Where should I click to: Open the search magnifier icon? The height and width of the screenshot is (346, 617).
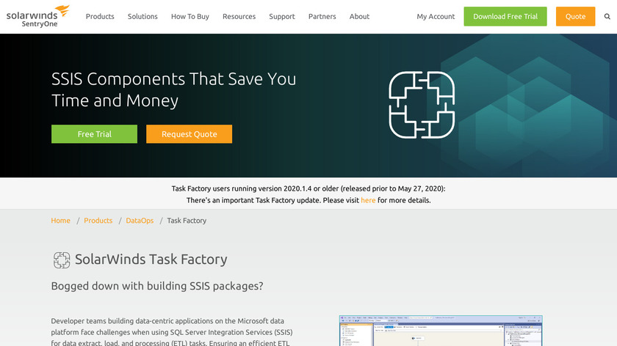pos(607,17)
